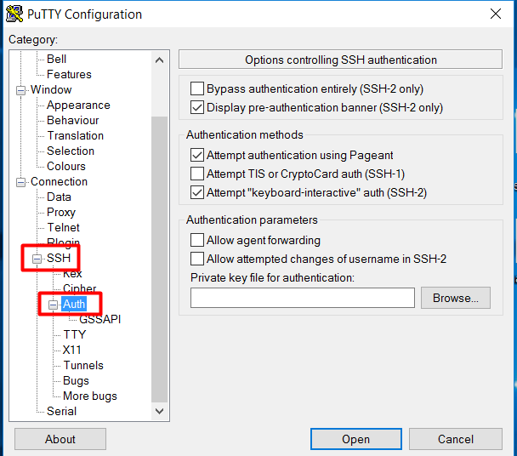Screen dimensions: 517x456
Task: Enable Bypass authentication entirely checkbox
Action: click(x=197, y=88)
